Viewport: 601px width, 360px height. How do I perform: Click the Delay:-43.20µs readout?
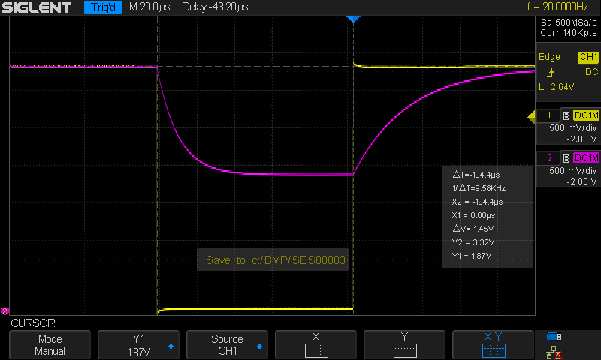215,7
